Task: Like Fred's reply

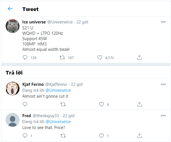Action: tap(101, 136)
